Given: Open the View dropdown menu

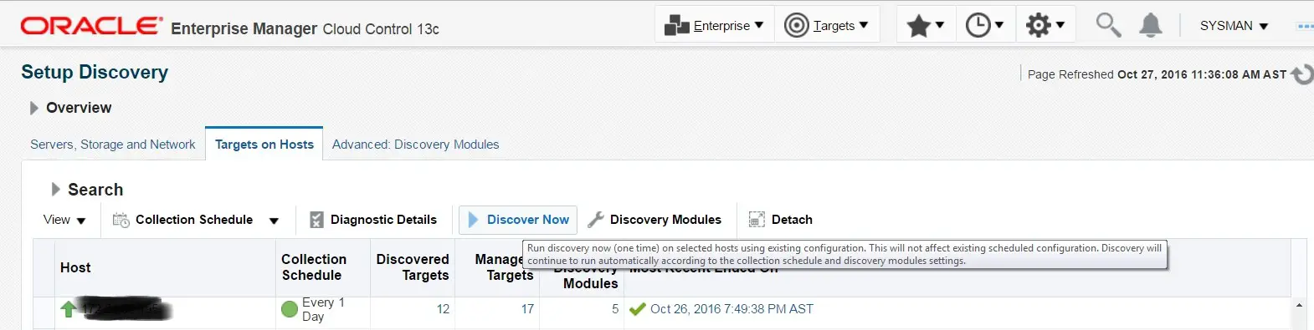Looking at the screenshot, I should 64,220.
